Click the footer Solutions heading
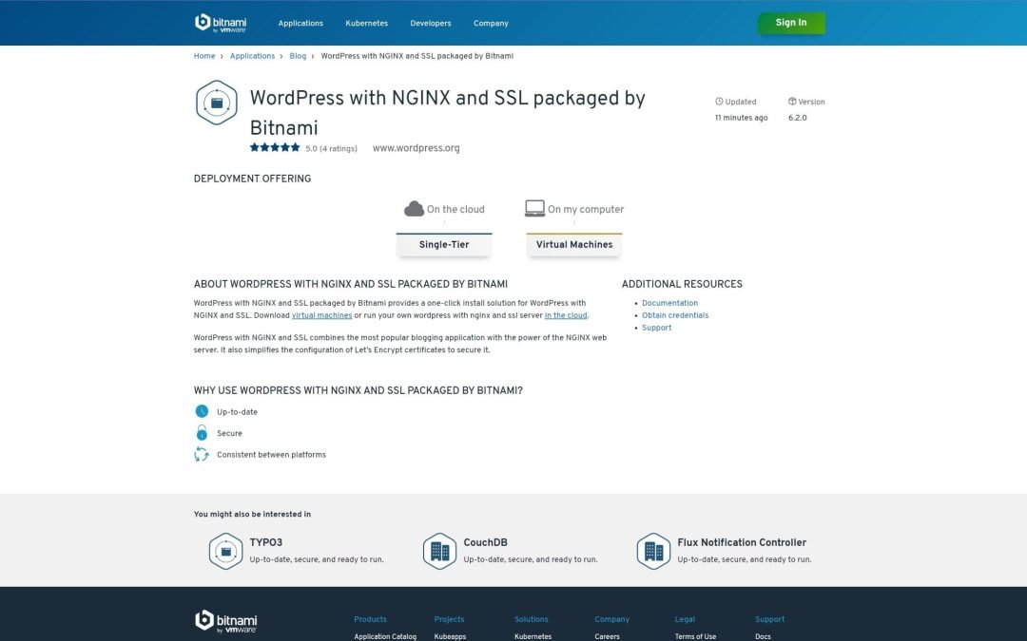 click(x=532, y=619)
